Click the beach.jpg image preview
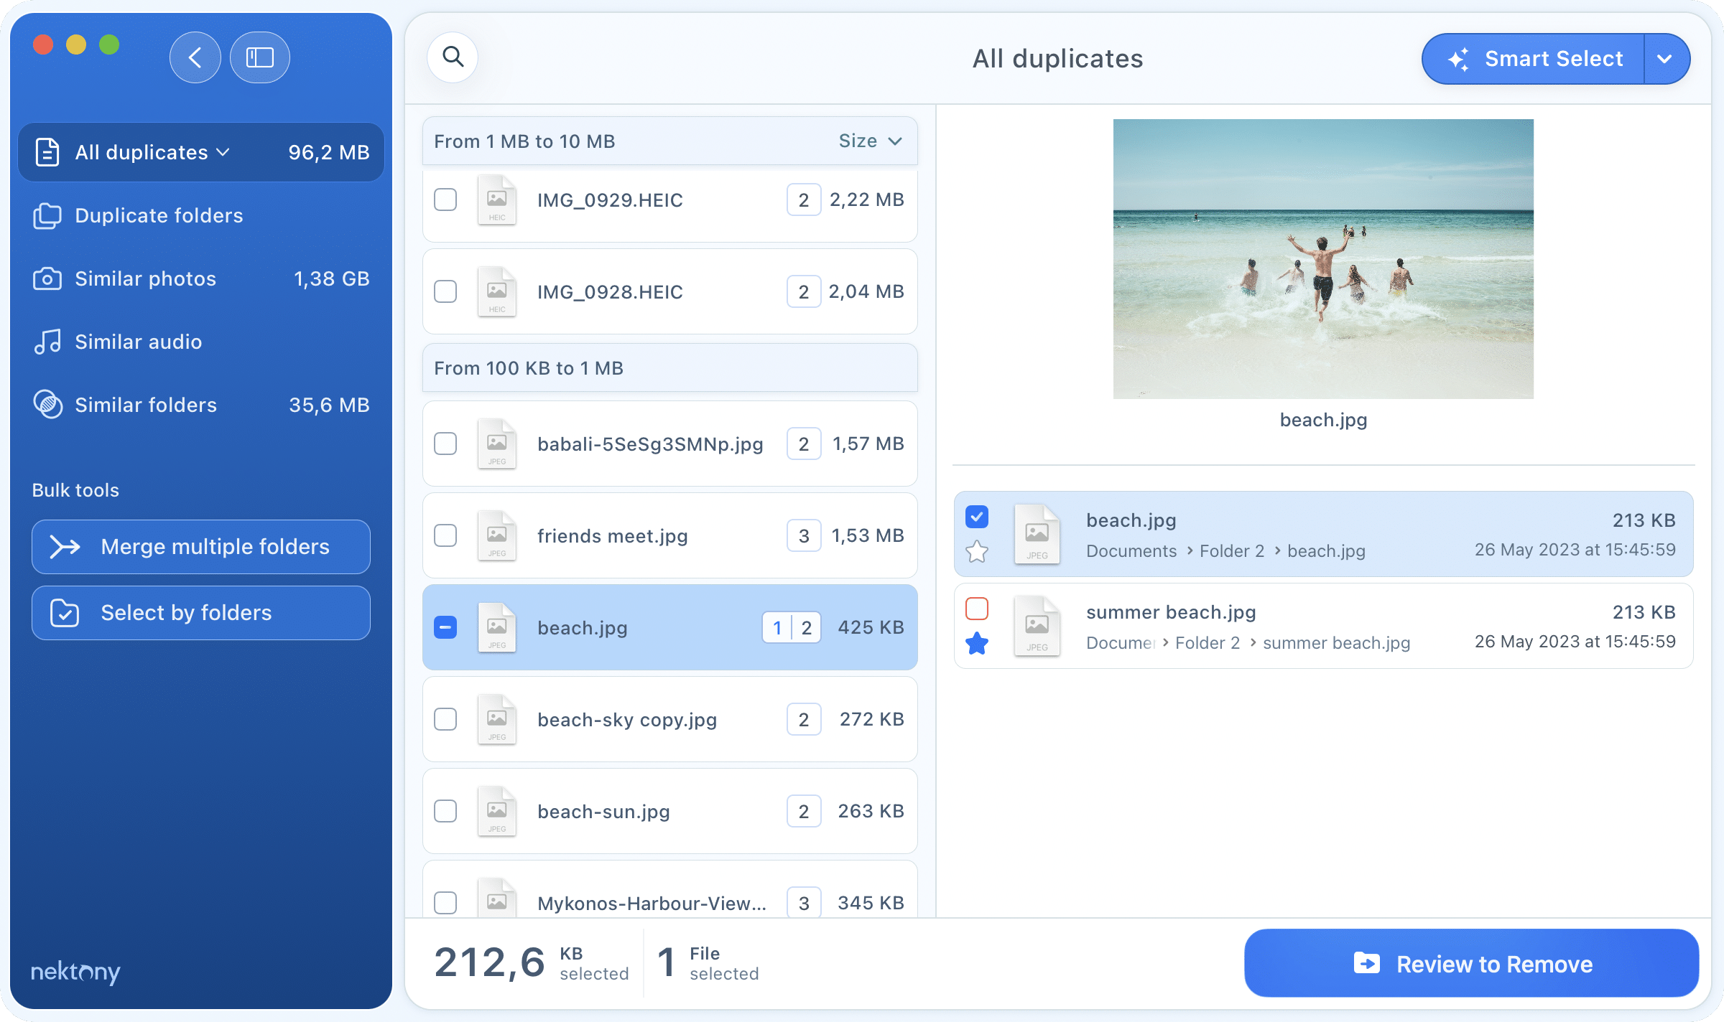Image resolution: width=1724 pixels, height=1022 pixels. (x=1322, y=258)
